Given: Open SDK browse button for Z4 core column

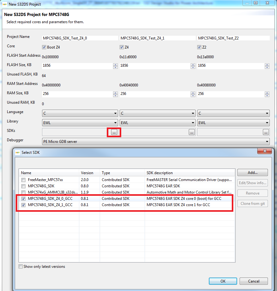Looking at the screenshot, I should pos(192,132).
